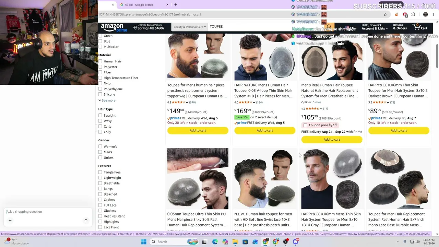Screen dimensions: 439x247
Task: Select the Men's gender checkbox
Action: point(100,152)
